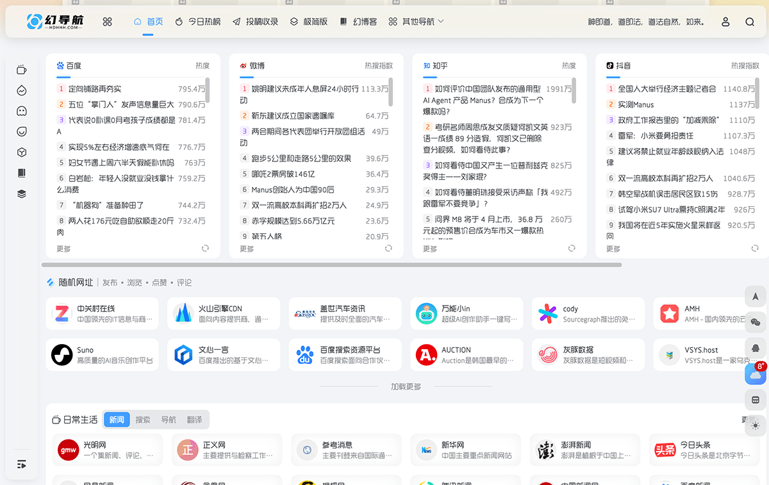Refresh the 微博 card using the circular arrow icon

coord(388,247)
